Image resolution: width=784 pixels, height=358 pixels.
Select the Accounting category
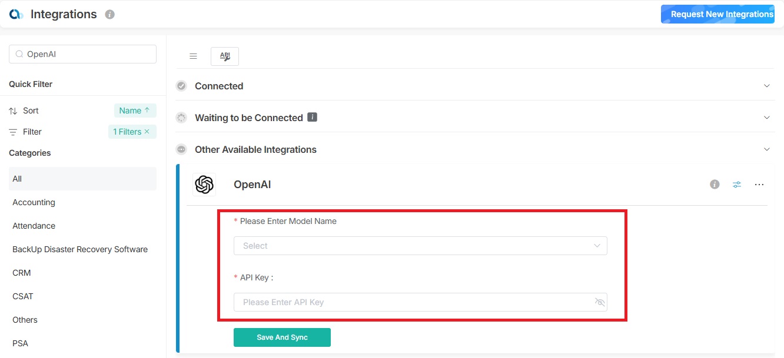click(x=34, y=202)
